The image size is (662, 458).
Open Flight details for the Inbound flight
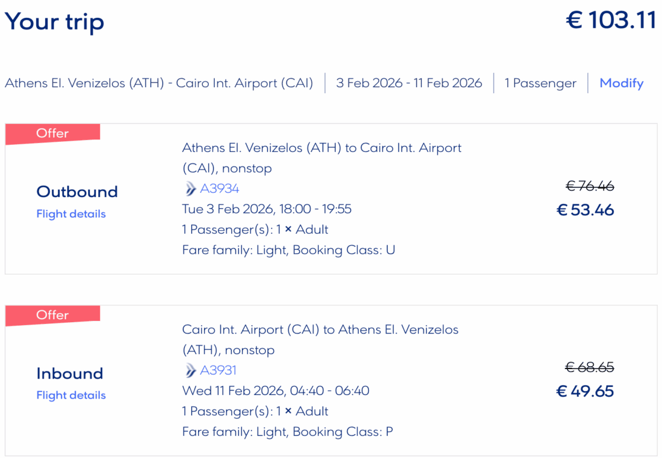[x=71, y=395]
